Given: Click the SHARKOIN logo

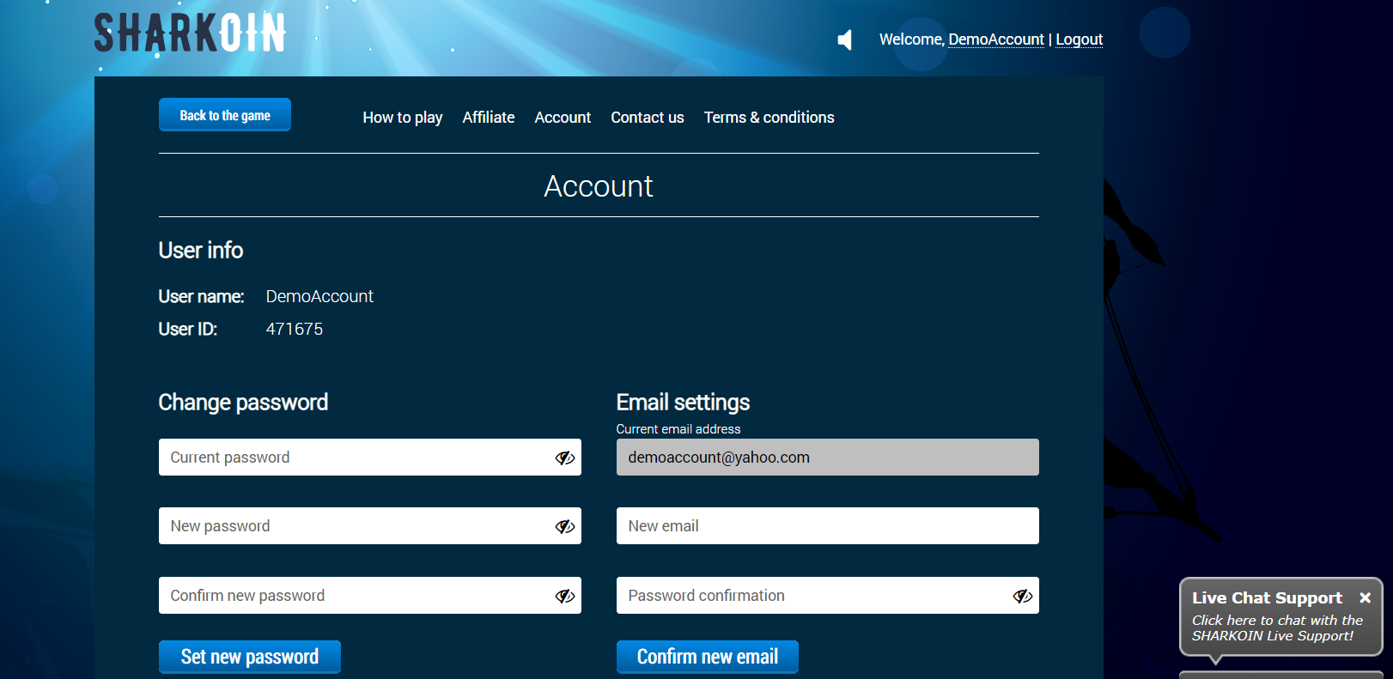Looking at the screenshot, I should [x=190, y=33].
